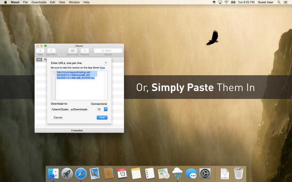Open the Trash in the Dock

[x=239, y=173]
